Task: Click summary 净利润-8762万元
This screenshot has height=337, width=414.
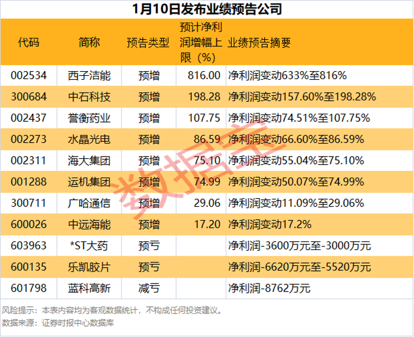Action: click(269, 289)
